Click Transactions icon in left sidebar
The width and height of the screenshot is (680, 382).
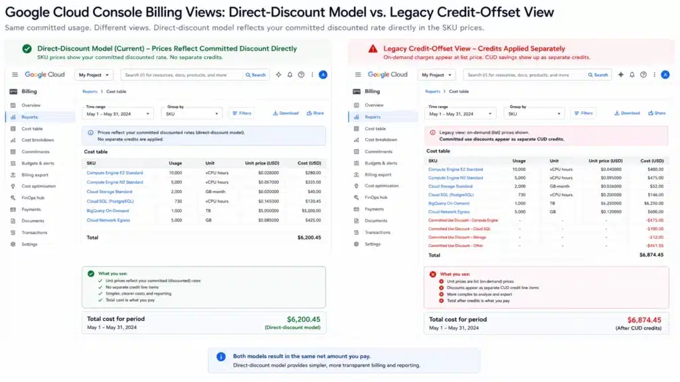pos(13,233)
